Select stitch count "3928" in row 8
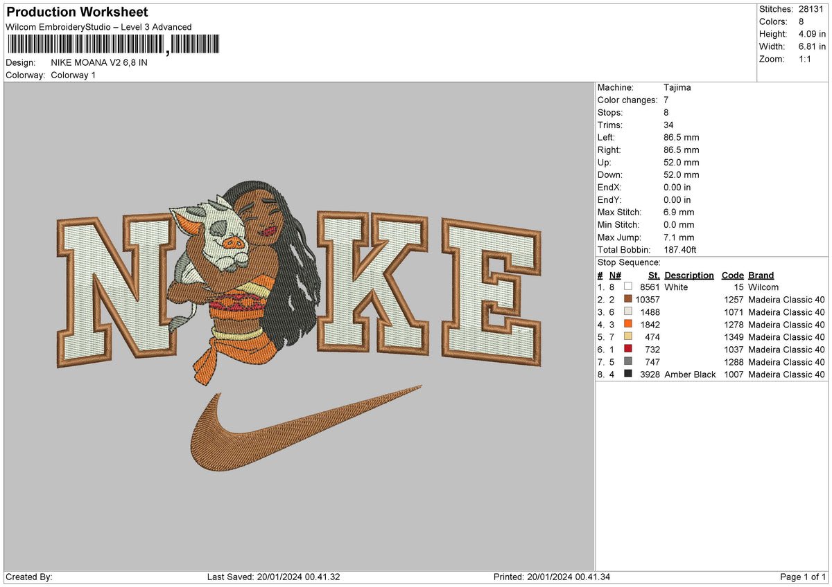Screen dimensions: 832x587 650,374
